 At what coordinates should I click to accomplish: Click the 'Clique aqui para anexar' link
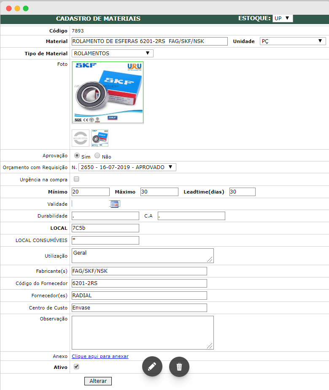(100, 356)
